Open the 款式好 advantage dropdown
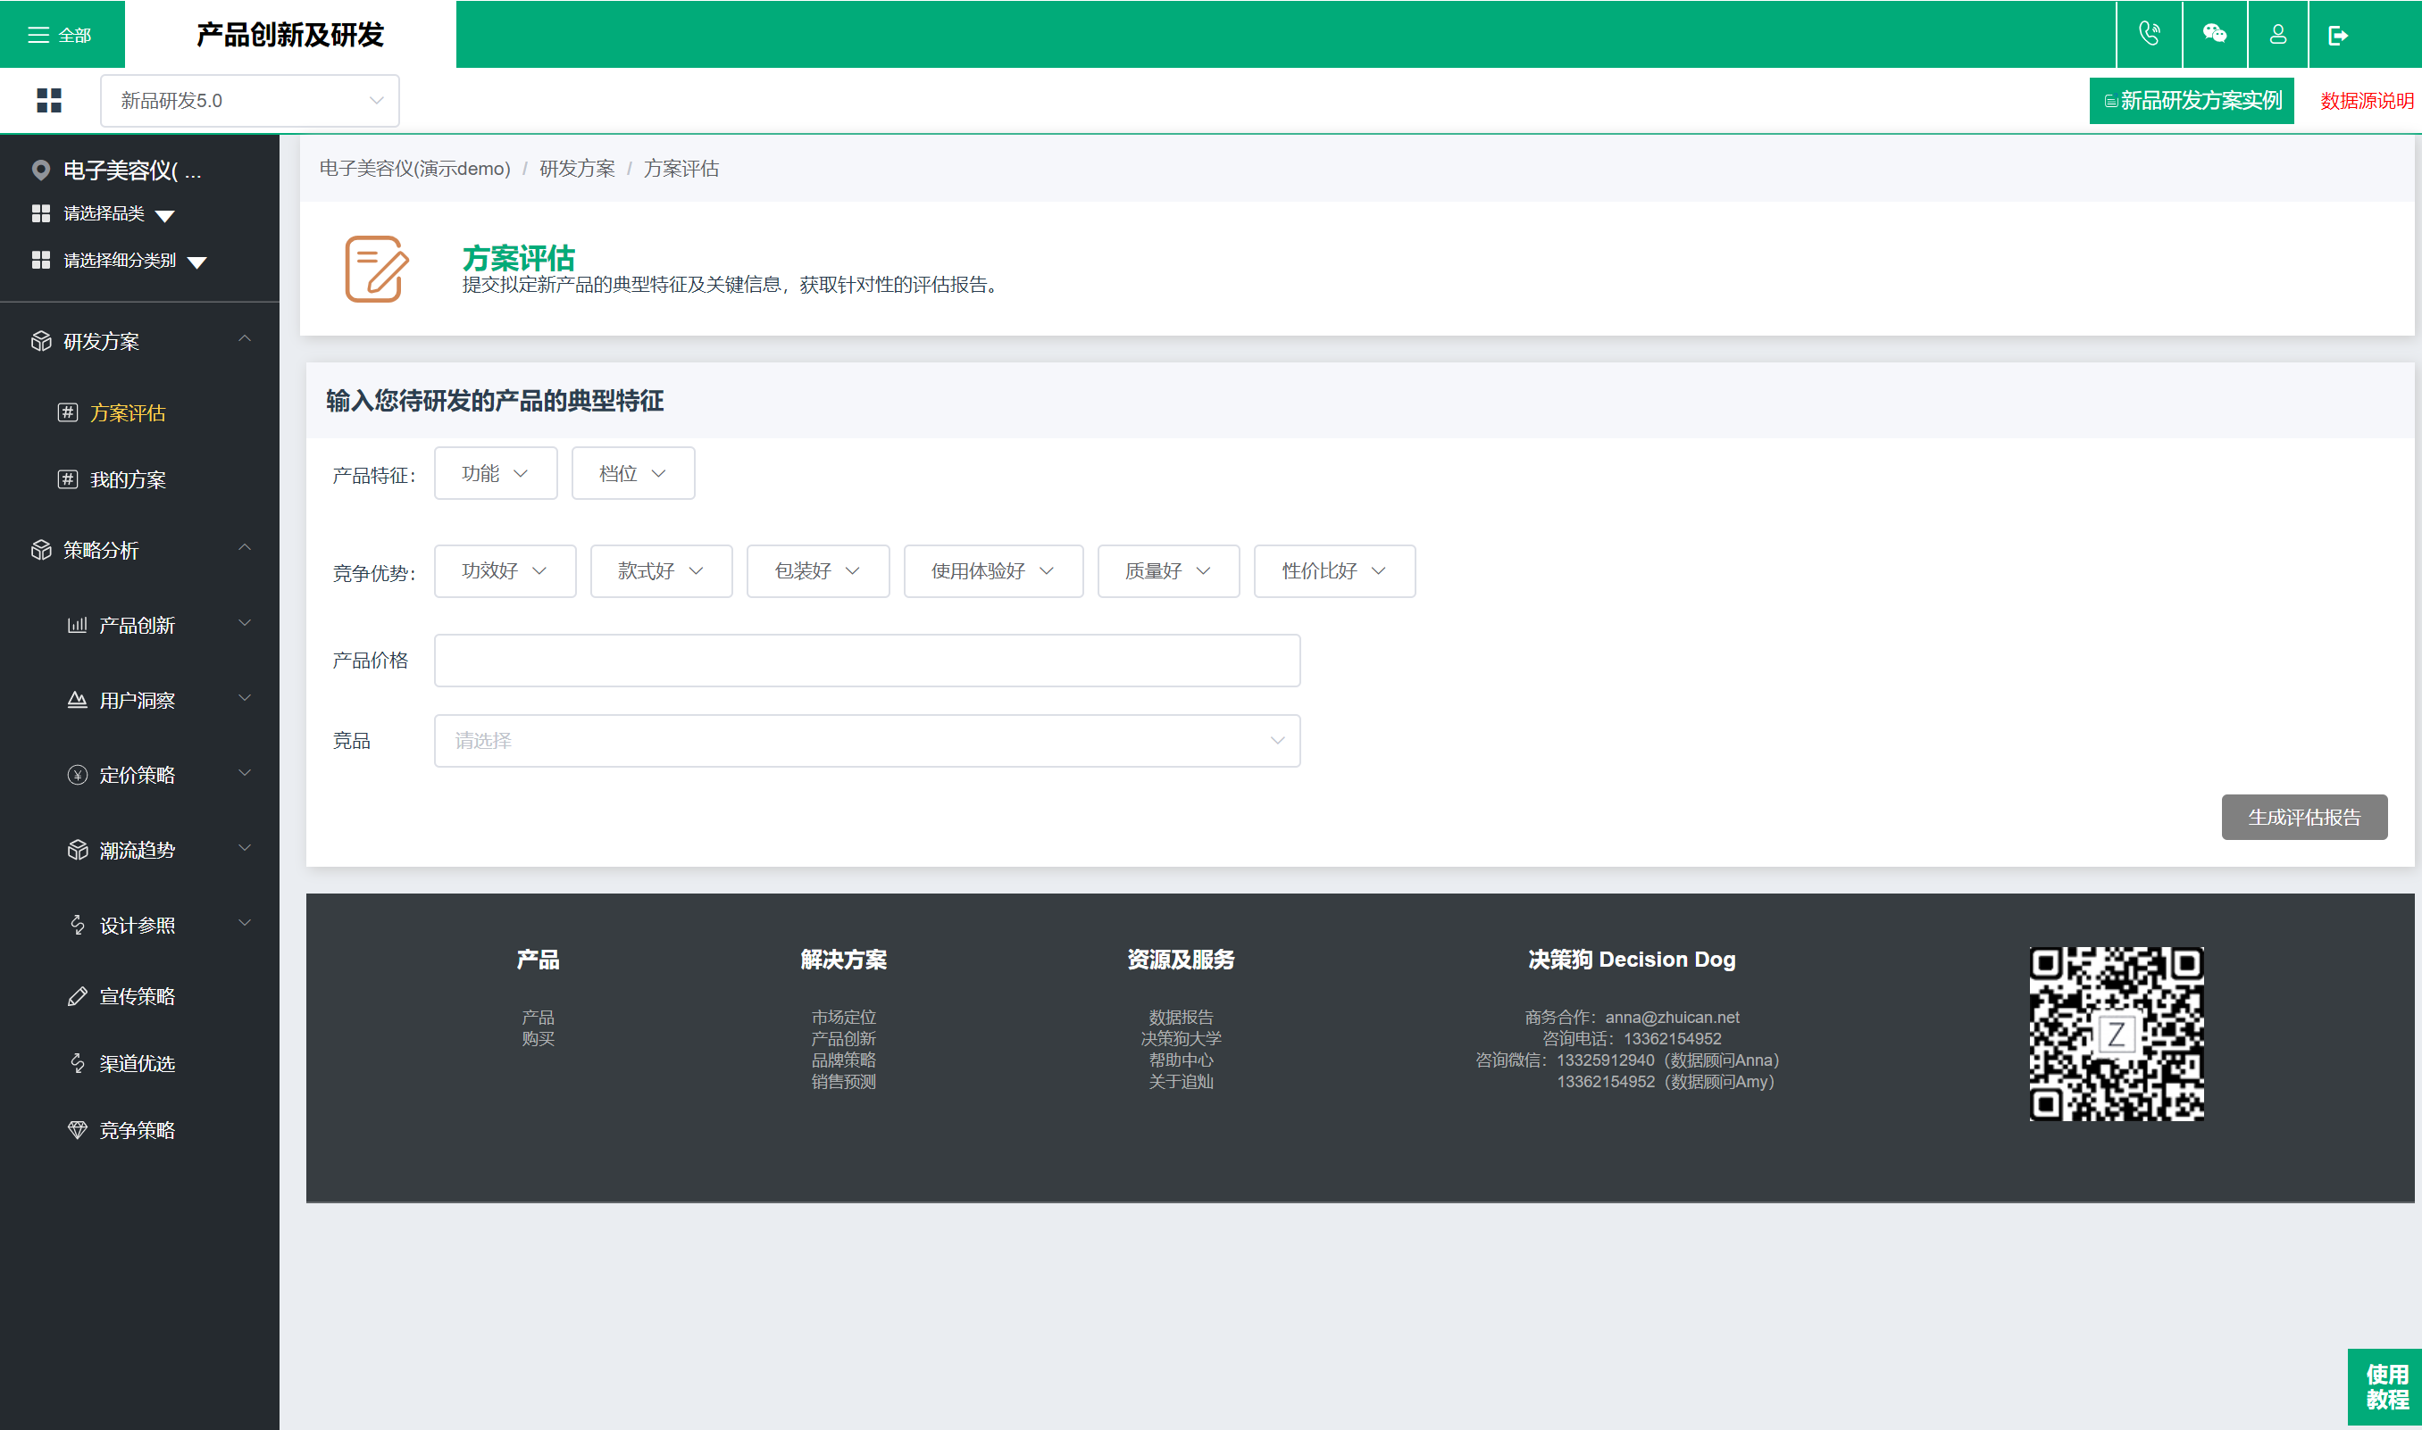The width and height of the screenshot is (2422, 1430). 661,571
